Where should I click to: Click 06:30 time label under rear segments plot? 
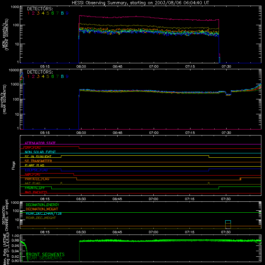pyautogui.click(x=81, y=133)
